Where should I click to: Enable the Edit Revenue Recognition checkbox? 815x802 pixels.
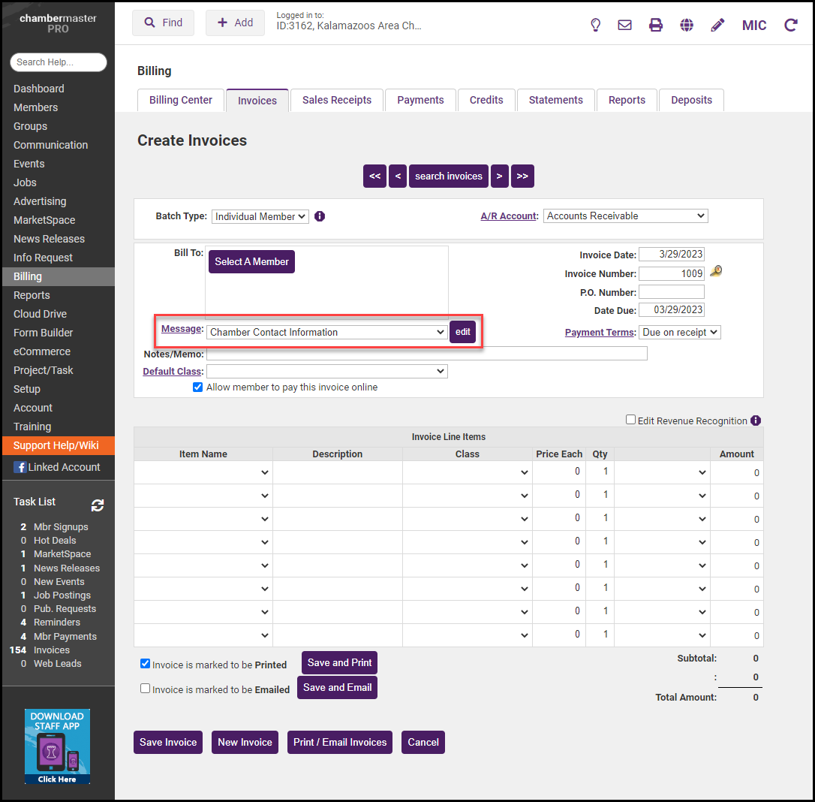tap(631, 421)
